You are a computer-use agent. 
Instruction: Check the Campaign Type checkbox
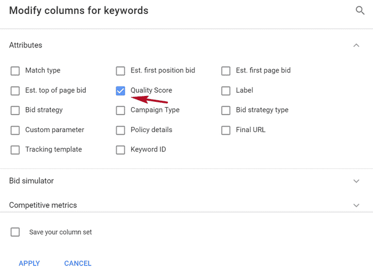[120, 110]
